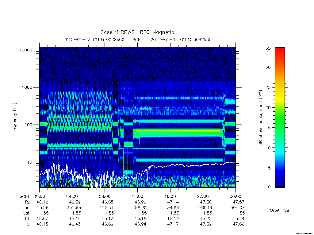The height and width of the screenshot is (235, 314).
Task: Click the Lon row label
Action: pos(26,208)
